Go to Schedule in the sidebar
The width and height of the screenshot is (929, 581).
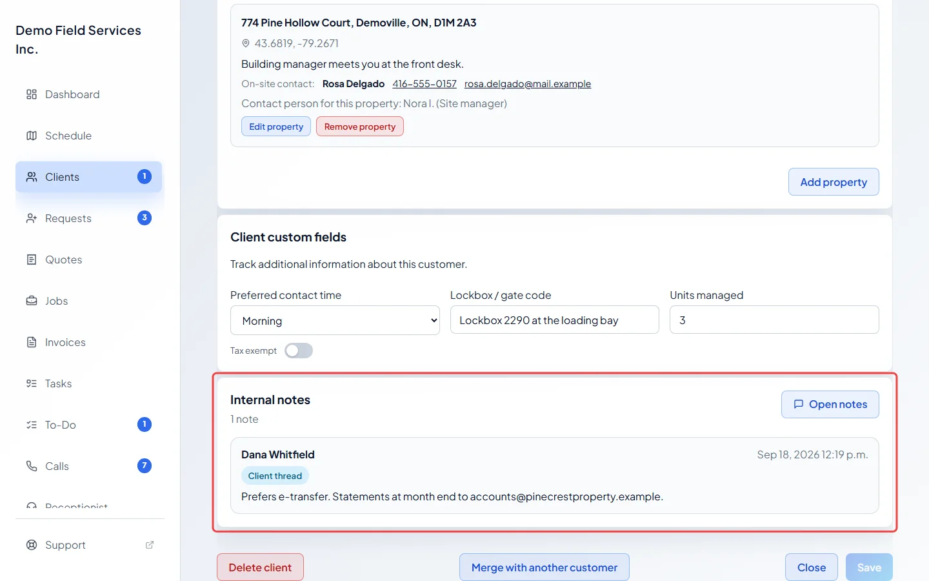click(x=89, y=136)
